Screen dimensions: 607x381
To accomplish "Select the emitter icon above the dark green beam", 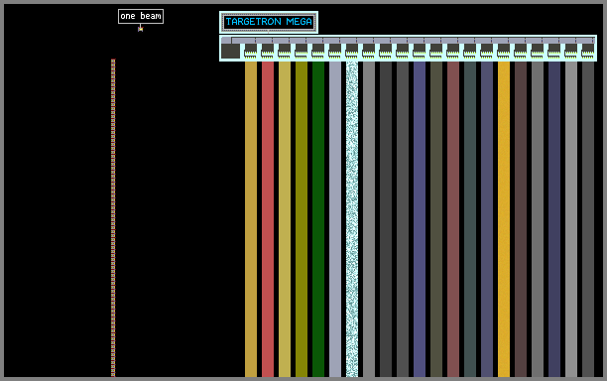I will click(318, 52).
